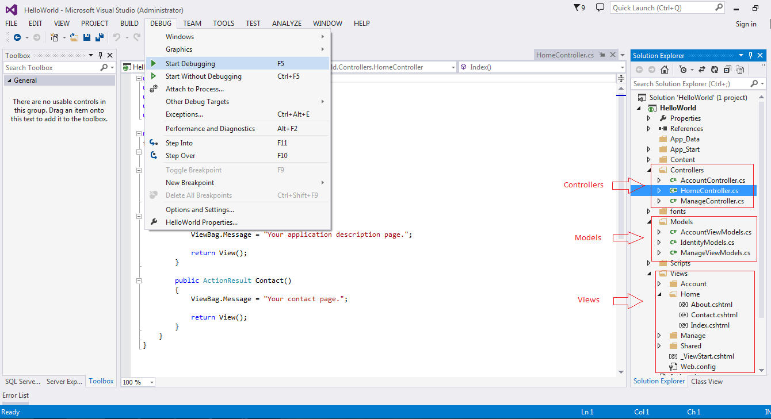
Task: Click the single-disk Save icon
Action: [x=87, y=37]
